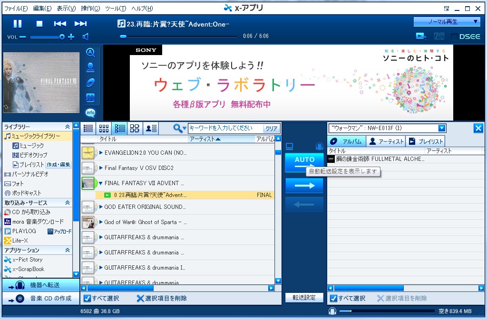Collapse the アプリケーション section
Image resolution: width=487 pixels, height=319 pixels.
tap(68, 250)
